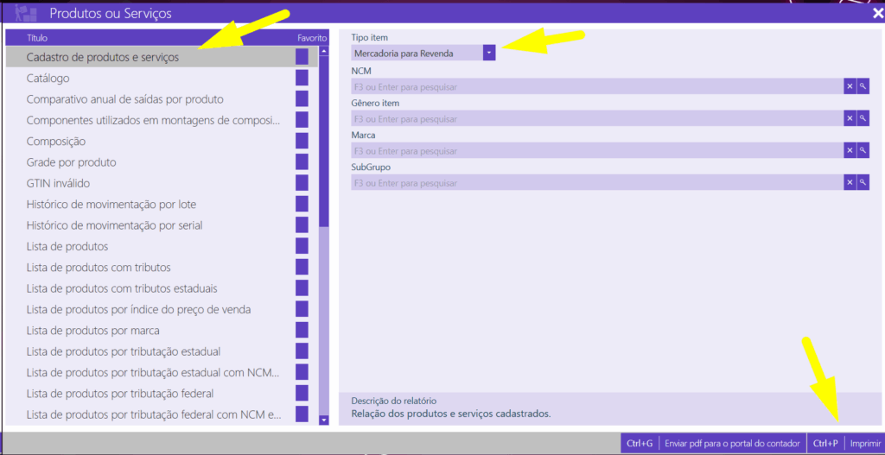Click Imprimir button
Screen dimensions: 885x455
click(x=865, y=444)
